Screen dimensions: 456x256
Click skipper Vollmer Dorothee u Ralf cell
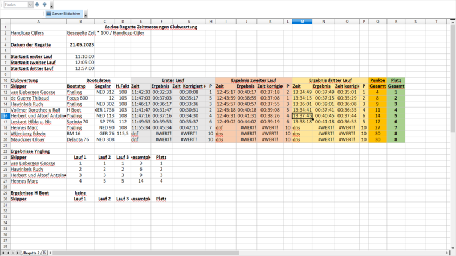[x=38, y=110]
